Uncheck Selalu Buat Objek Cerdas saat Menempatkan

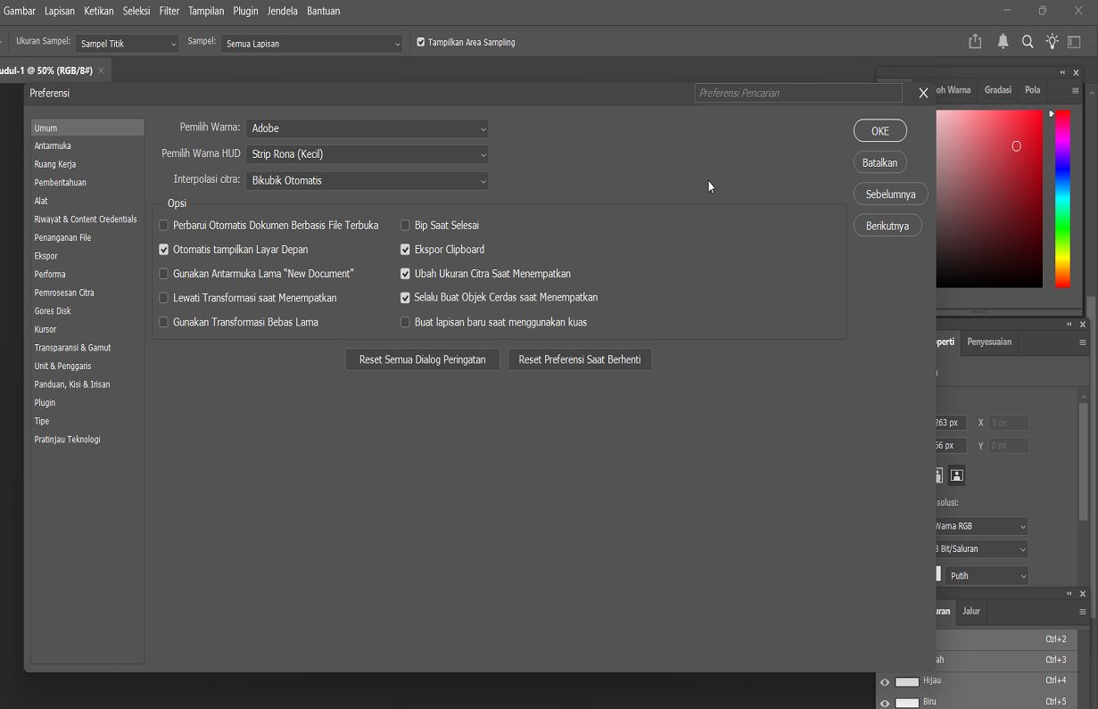tap(405, 298)
